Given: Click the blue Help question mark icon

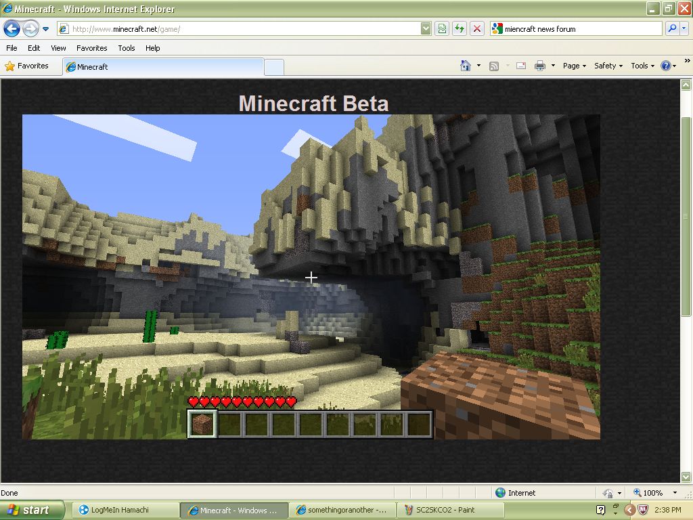Looking at the screenshot, I should (x=666, y=66).
